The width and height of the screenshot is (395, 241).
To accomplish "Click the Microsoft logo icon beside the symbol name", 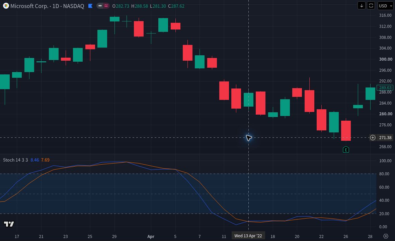I will click(x=6, y=6).
